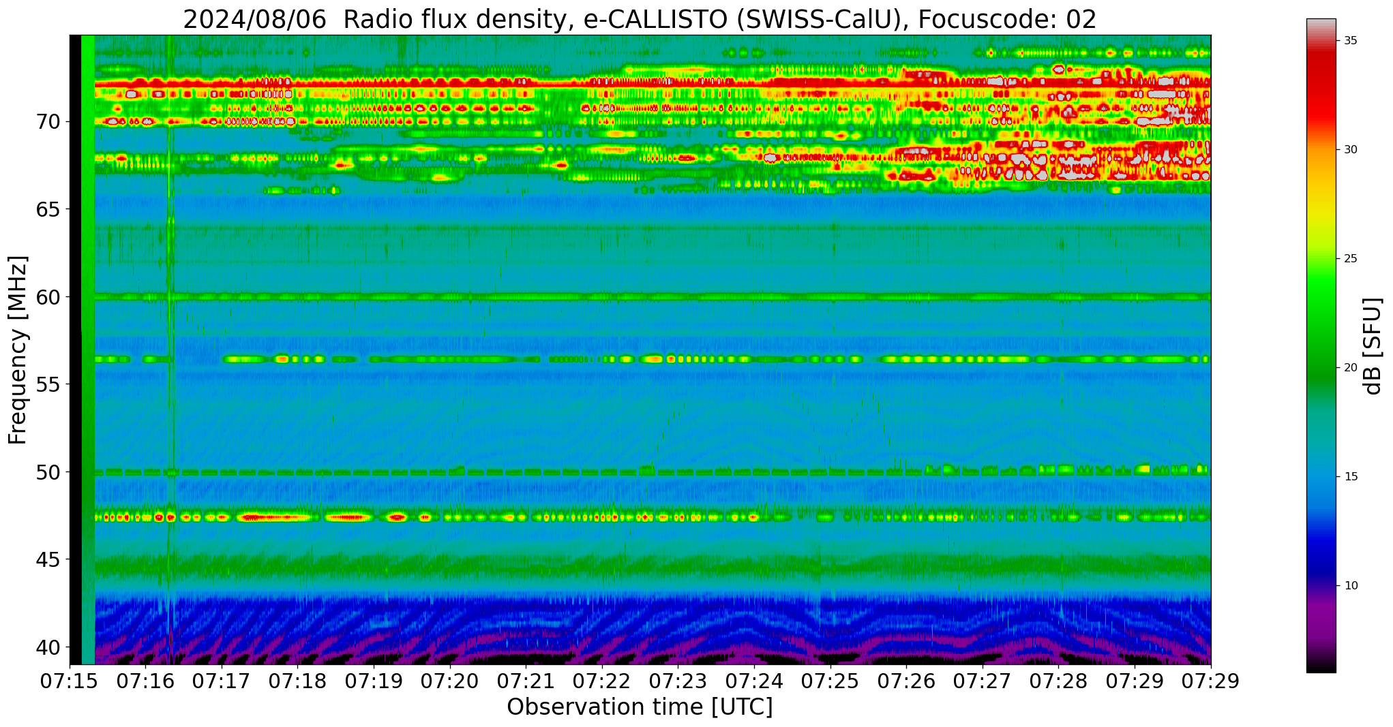Viewport: 1393px width, 727px height.
Task: Click the 07:20 time tick label
Action: pos(450,681)
